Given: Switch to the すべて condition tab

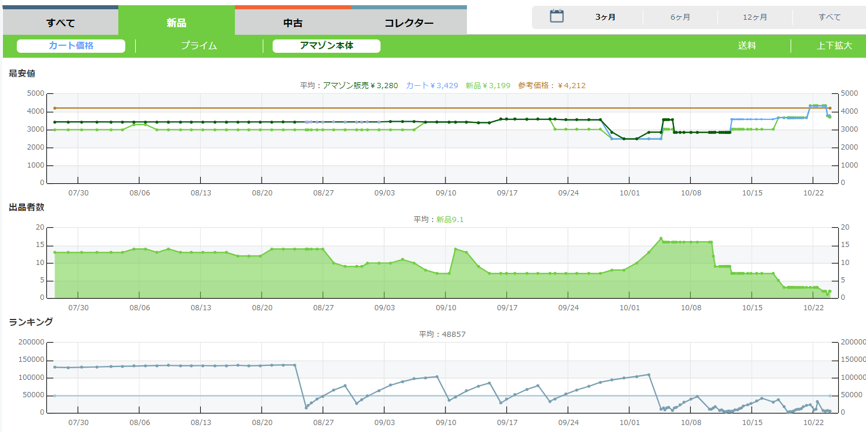Looking at the screenshot, I should [61, 23].
